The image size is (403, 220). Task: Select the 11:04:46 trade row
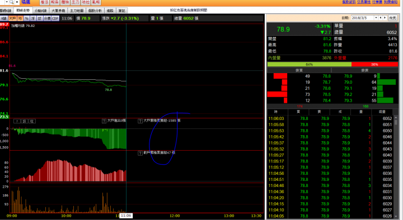[330, 185]
